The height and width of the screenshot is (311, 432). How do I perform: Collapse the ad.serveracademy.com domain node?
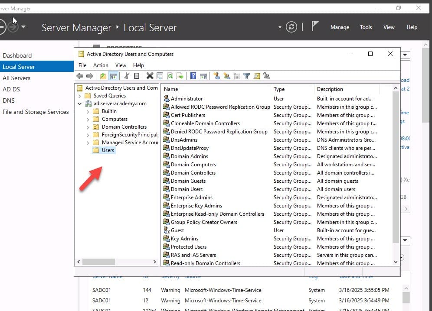(80, 104)
